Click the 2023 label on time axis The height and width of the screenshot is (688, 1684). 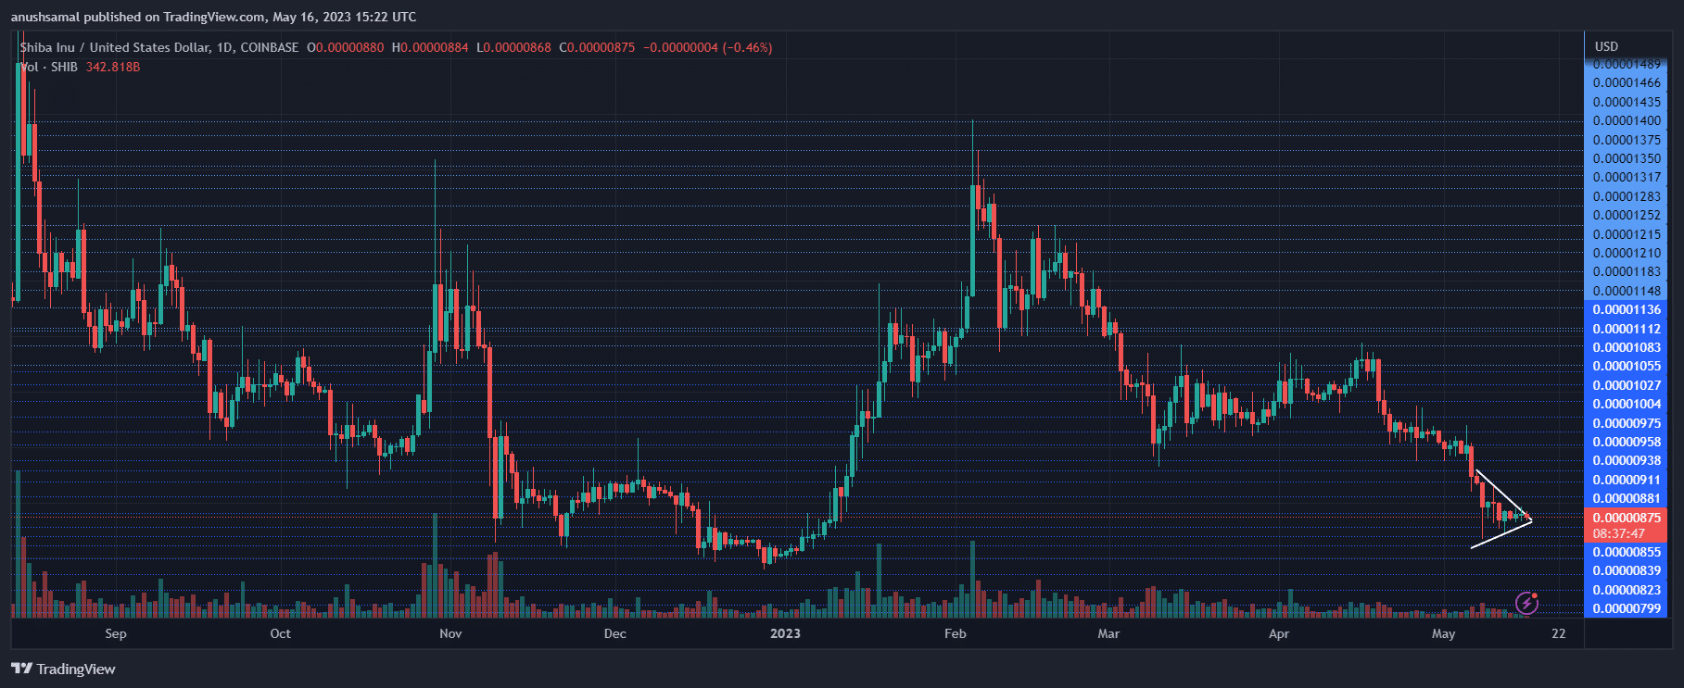785,633
